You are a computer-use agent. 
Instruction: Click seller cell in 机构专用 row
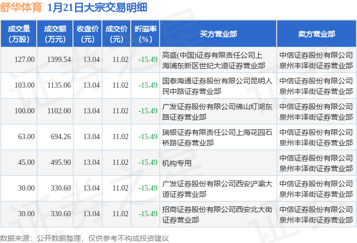(316, 163)
